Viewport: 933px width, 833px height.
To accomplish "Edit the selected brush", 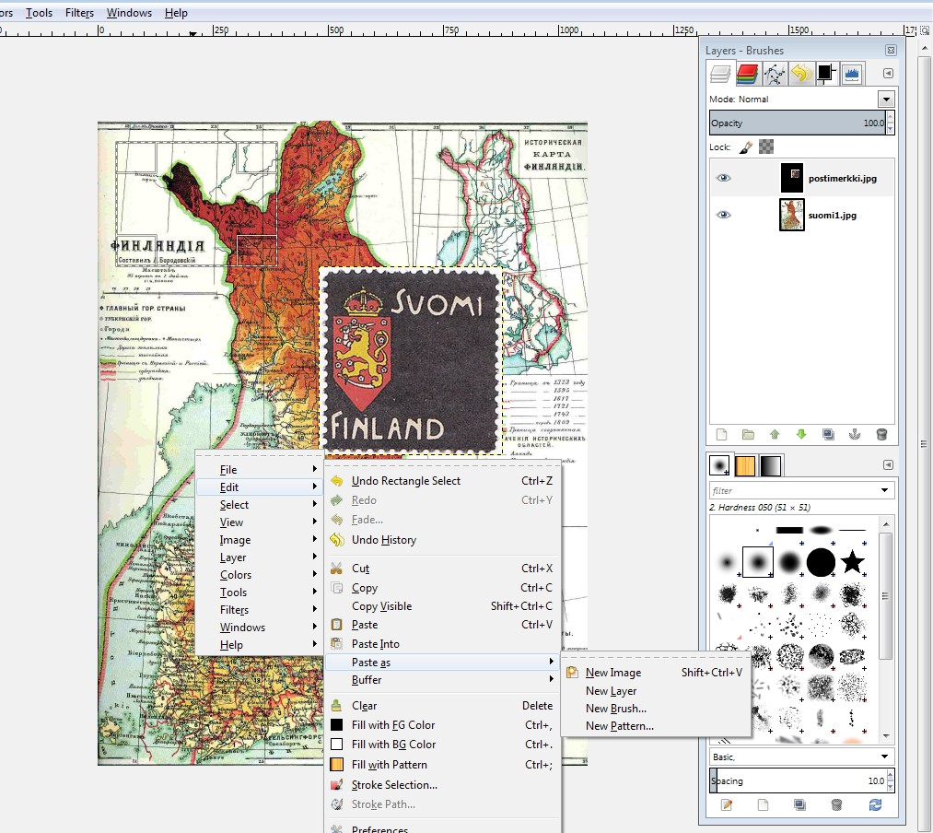I will [x=726, y=805].
